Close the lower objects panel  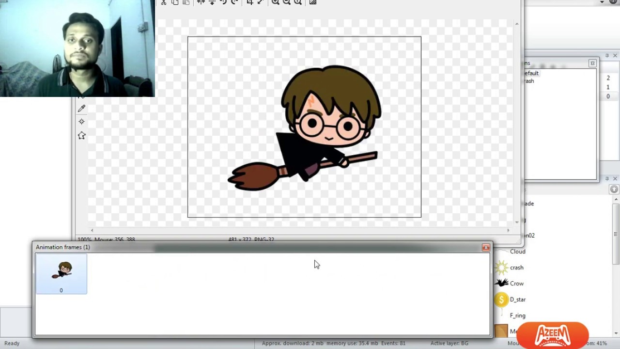point(615,178)
